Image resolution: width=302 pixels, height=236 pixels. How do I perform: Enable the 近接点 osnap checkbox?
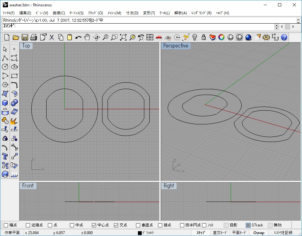pos(28,225)
